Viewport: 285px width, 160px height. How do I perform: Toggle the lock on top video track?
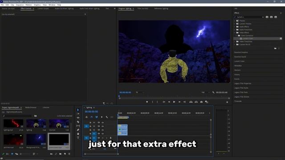[x=90, y=123]
